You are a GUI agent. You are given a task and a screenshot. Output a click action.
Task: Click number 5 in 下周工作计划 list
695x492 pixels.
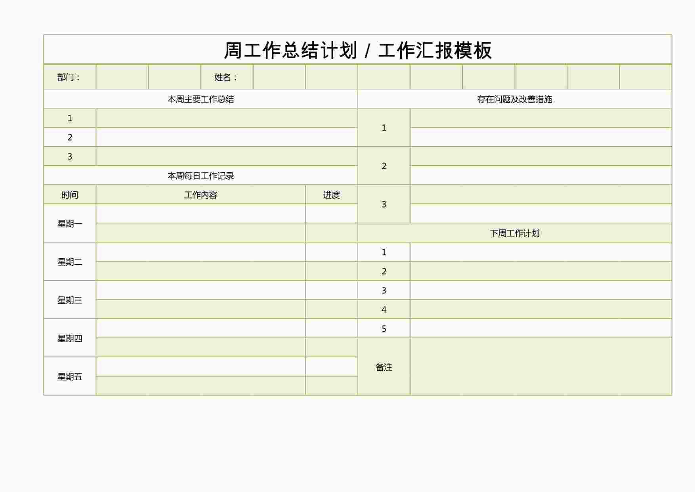384,329
